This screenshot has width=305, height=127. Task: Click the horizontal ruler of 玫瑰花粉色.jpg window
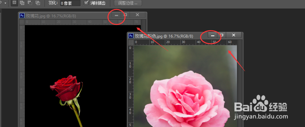pos(185,42)
